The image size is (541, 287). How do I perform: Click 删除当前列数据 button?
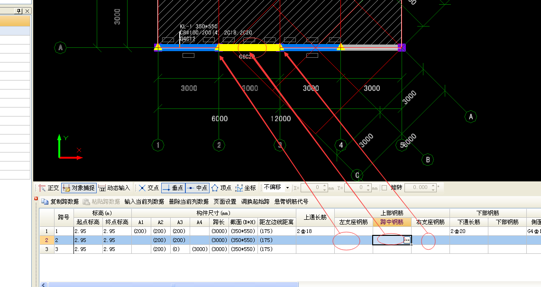pos(189,202)
